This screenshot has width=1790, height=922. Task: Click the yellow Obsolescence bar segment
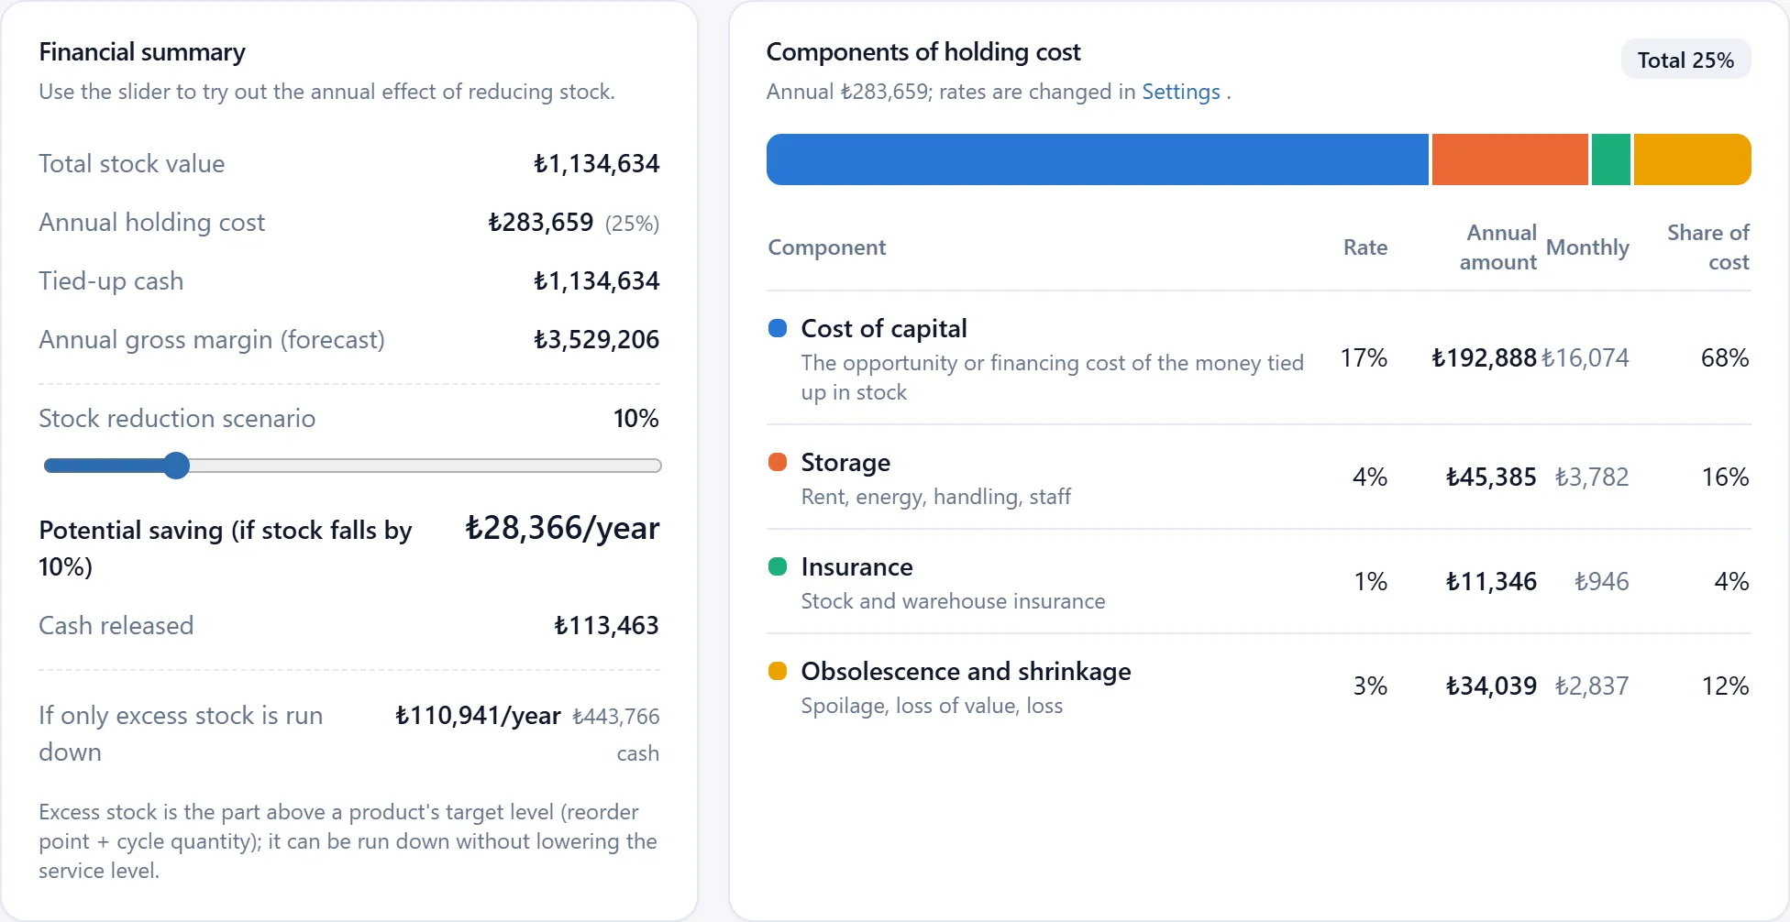point(1693,159)
